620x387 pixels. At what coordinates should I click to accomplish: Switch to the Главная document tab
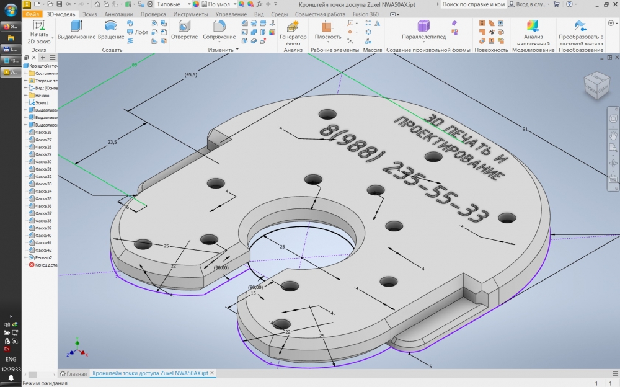[x=73, y=374]
